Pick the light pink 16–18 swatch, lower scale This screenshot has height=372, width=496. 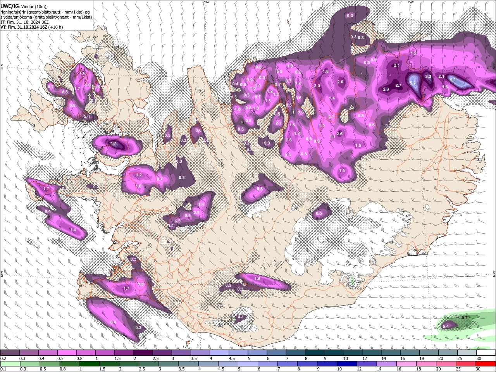[407, 363]
